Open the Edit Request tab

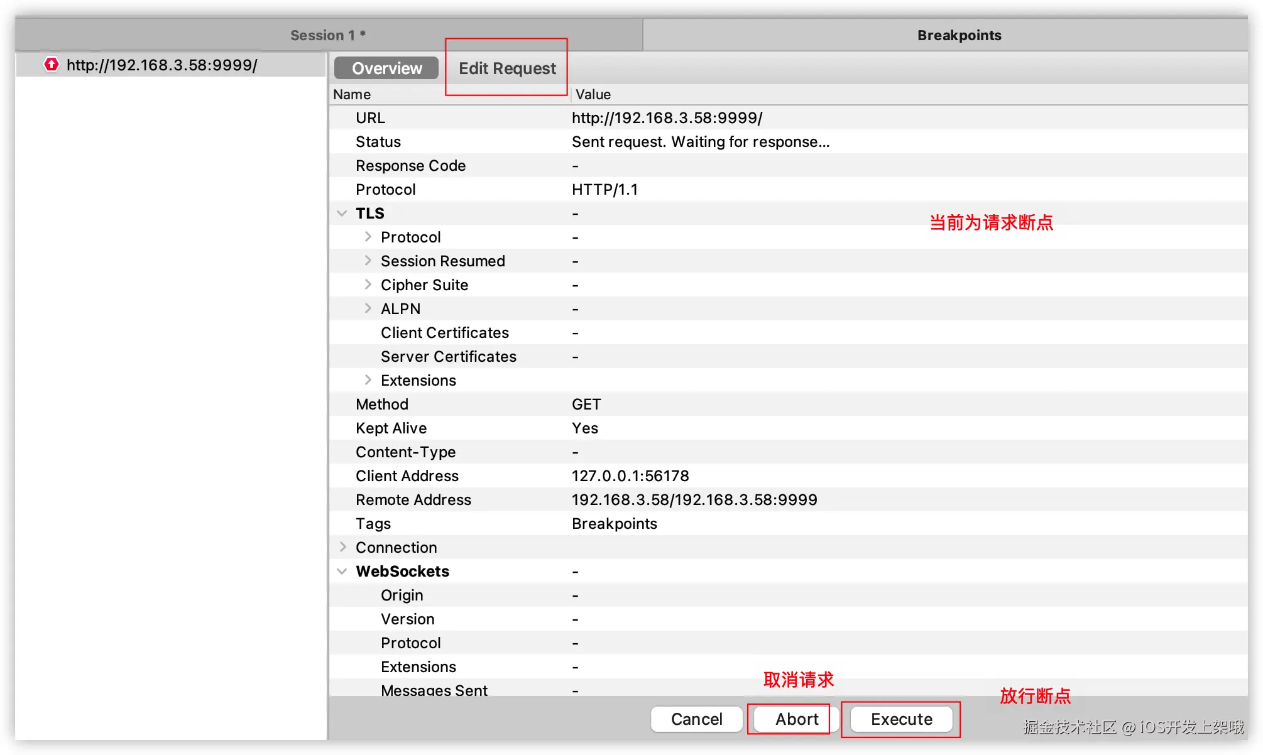[506, 68]
